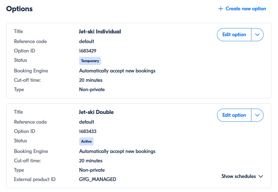Click Jet-ski Individual's 20 minutes cut-off value
The height and width of the screenshot is (192, 278).
click(91, 80)
